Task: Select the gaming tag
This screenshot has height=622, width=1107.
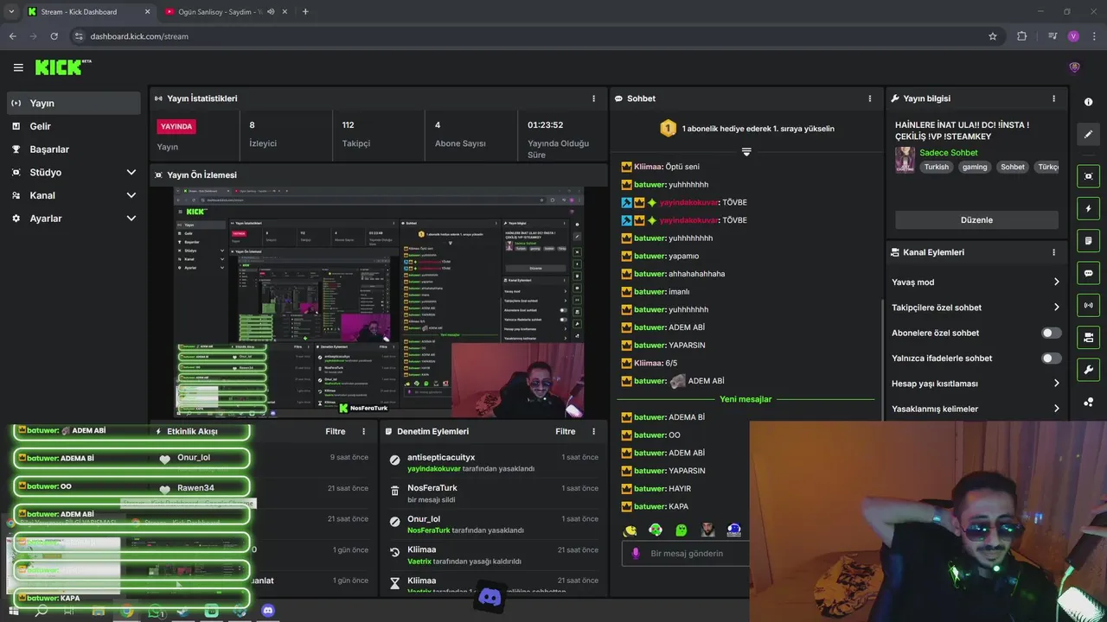Action: pyautogui.click(x=975, y=167)
